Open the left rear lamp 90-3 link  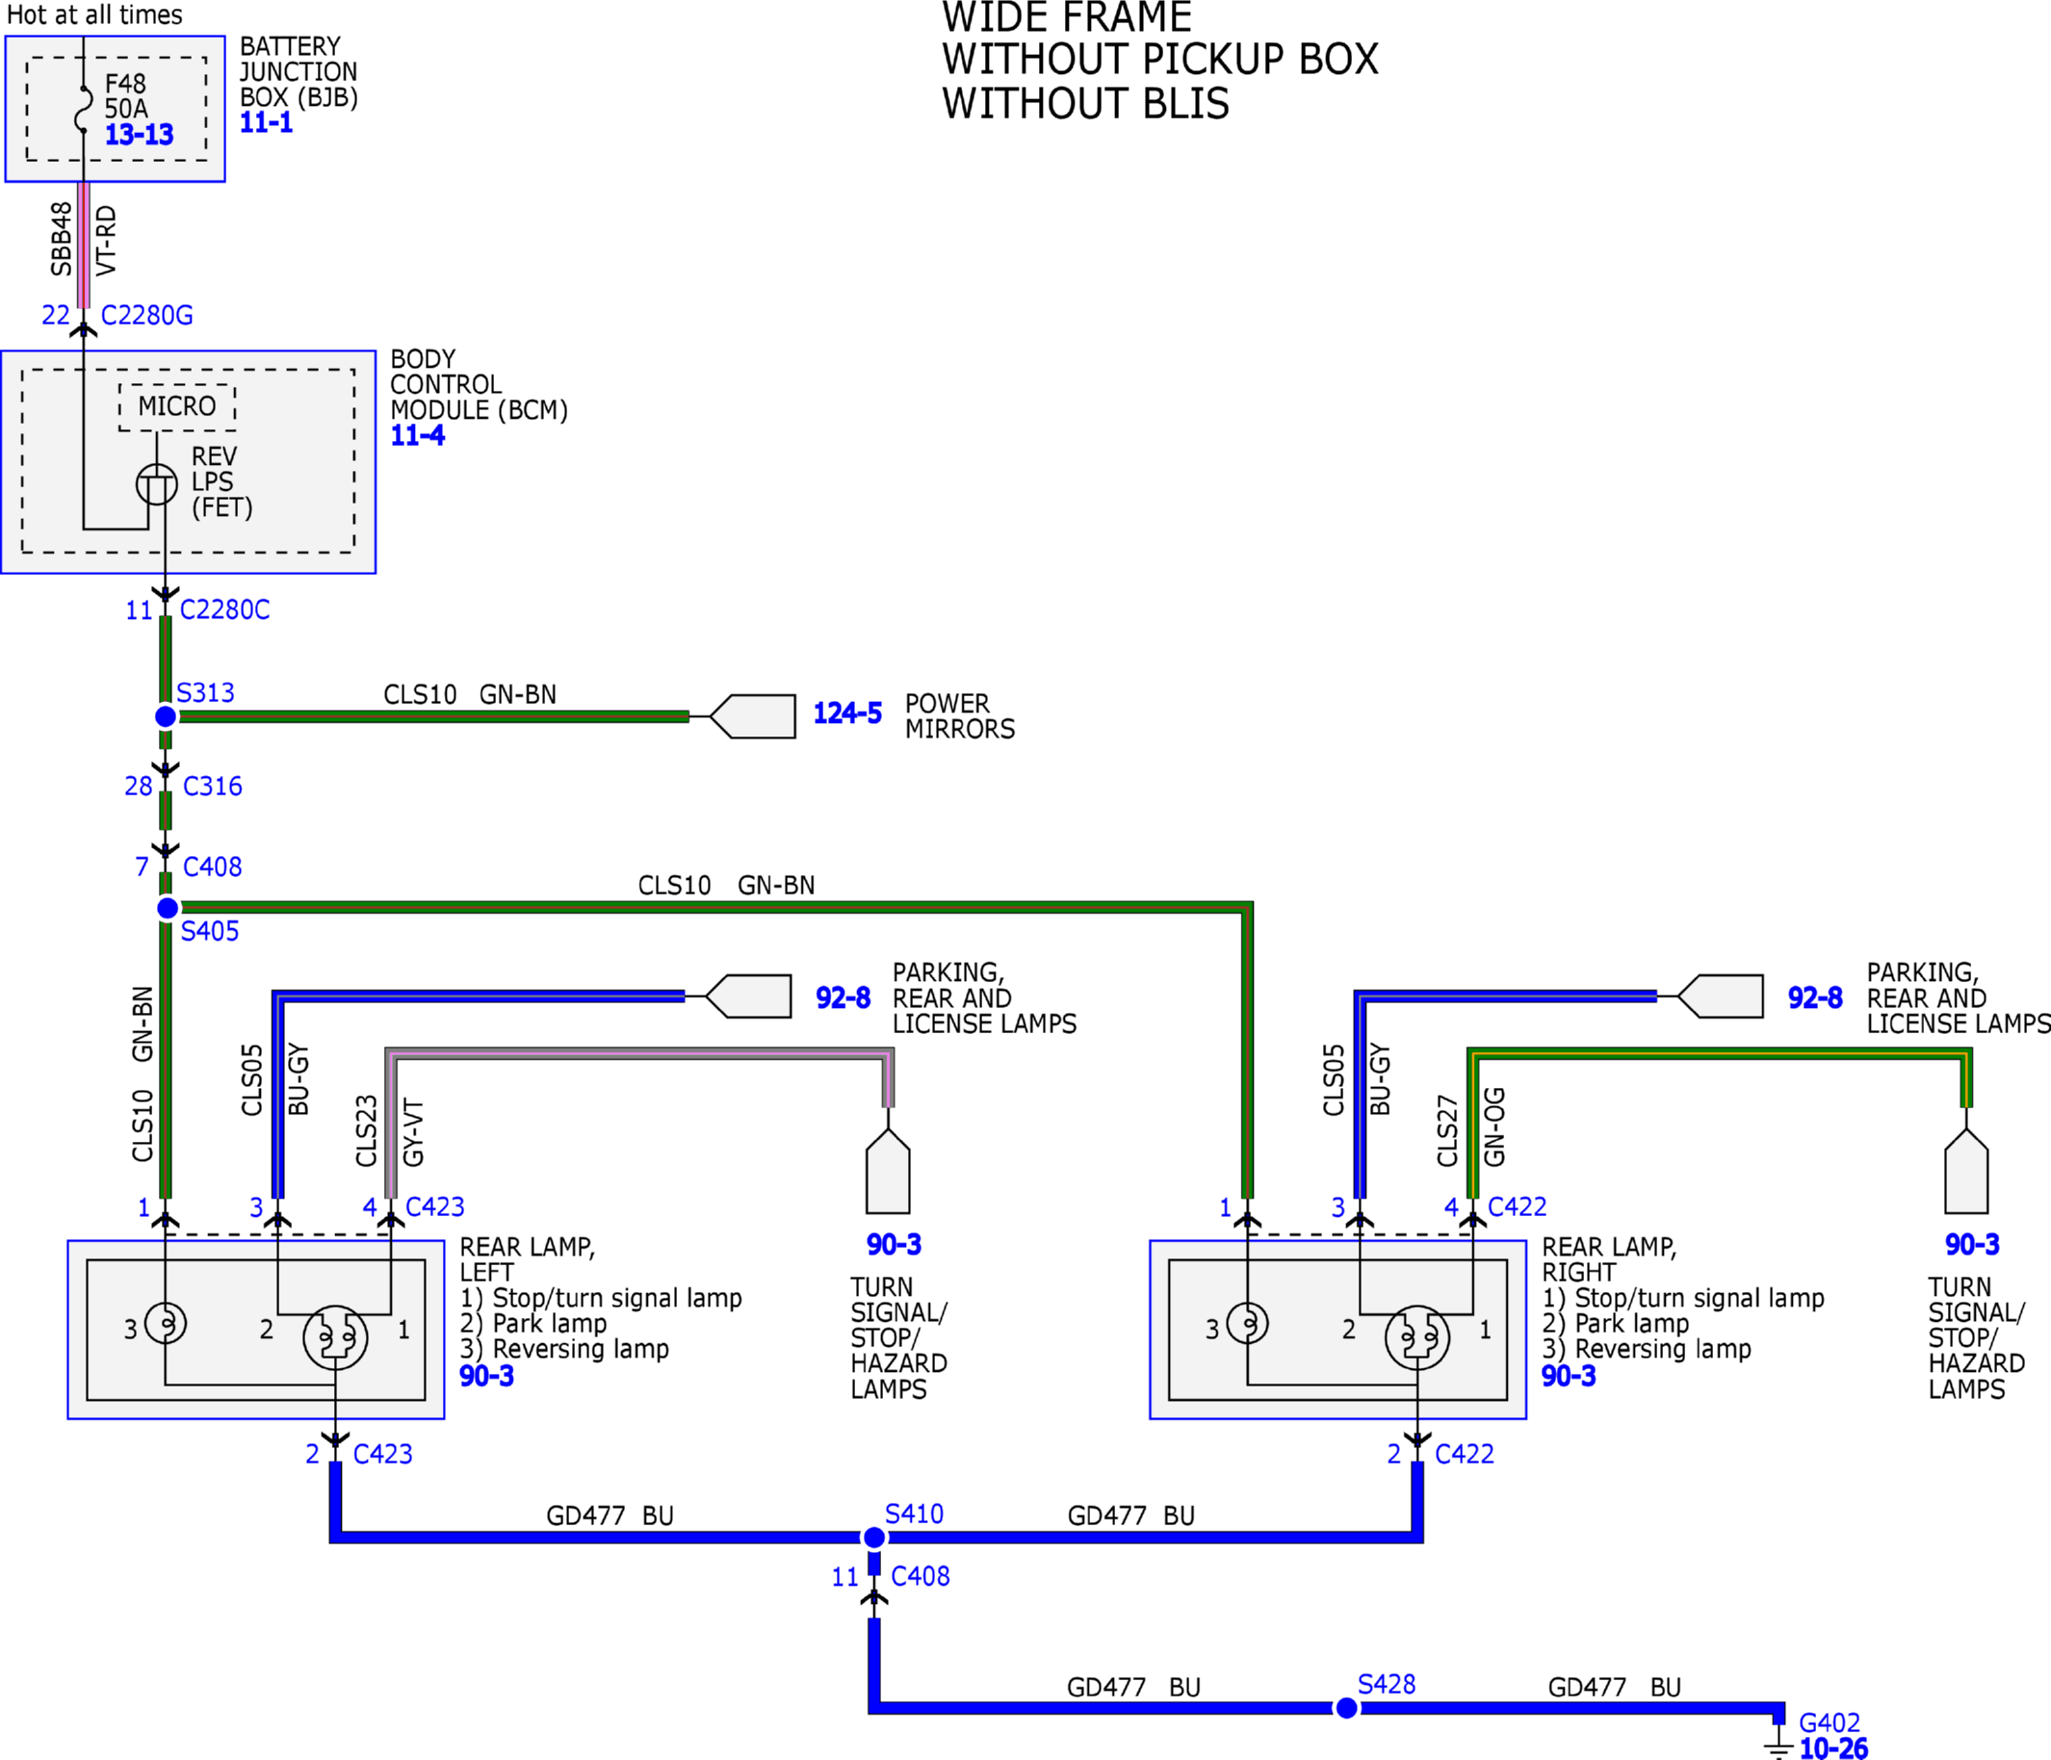tap(487, 1376)
